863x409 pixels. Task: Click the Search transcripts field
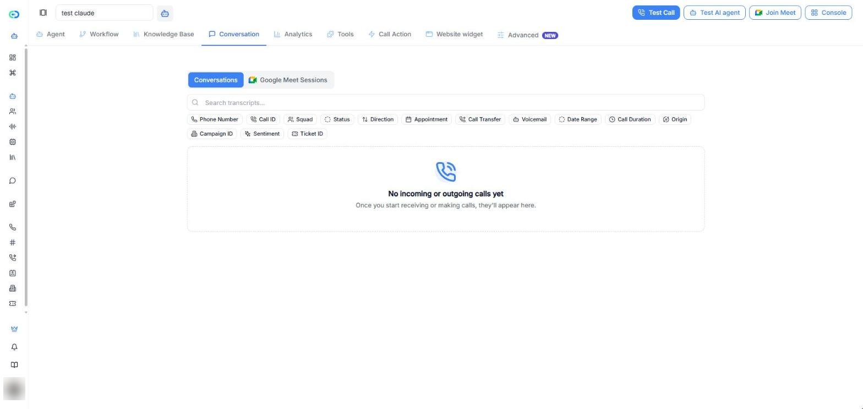pyautogui.click(x=446, y=102)
